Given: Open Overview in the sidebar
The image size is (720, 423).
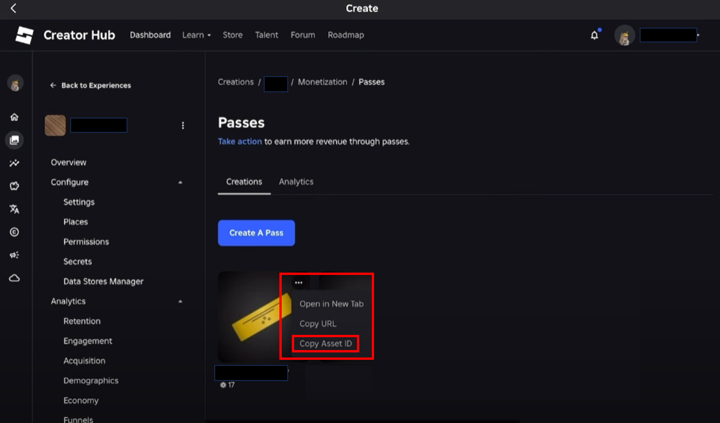Looking at the screenshot, I should [x=68, y=162].
